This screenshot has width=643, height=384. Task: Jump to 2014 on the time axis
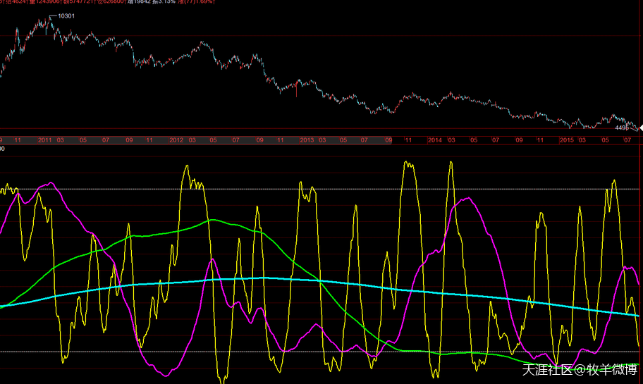[x=435, y=140]
